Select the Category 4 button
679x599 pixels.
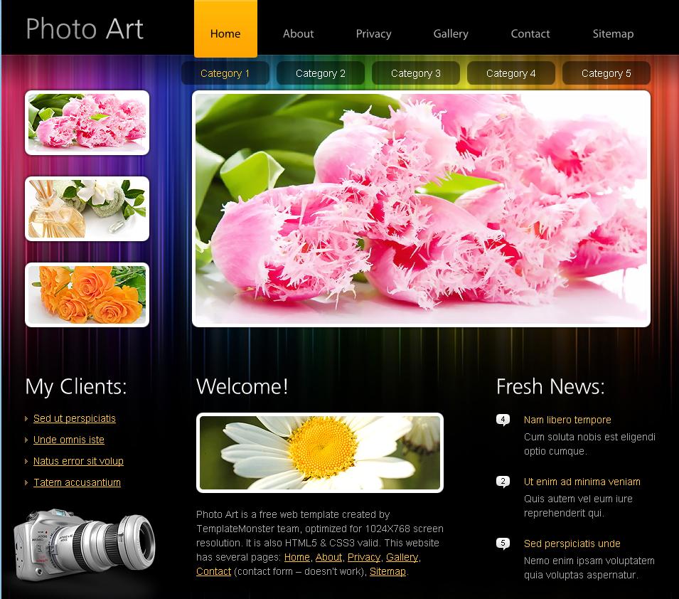coord(511,73)
